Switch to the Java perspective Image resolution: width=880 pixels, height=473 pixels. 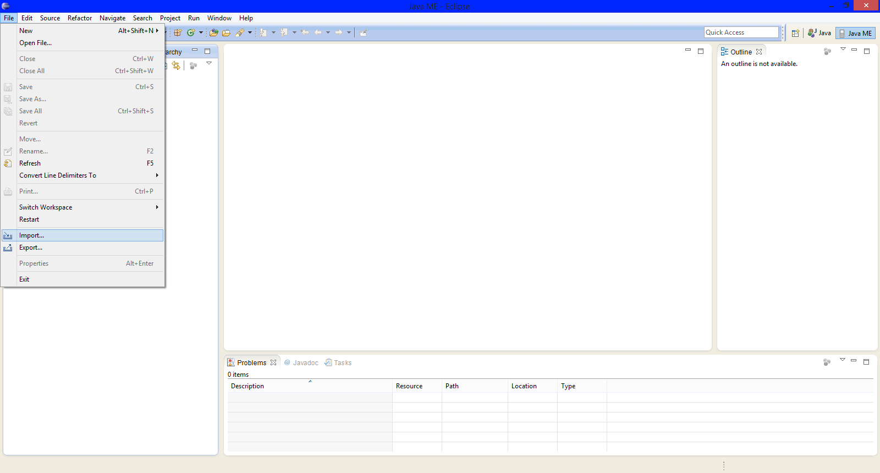click(x=819, y=33)
